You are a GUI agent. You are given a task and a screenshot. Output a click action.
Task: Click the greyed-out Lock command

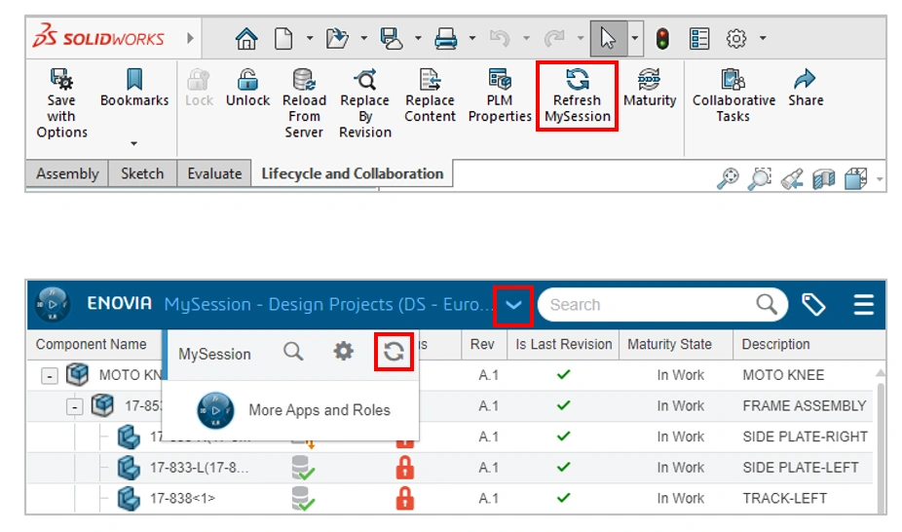199,88
